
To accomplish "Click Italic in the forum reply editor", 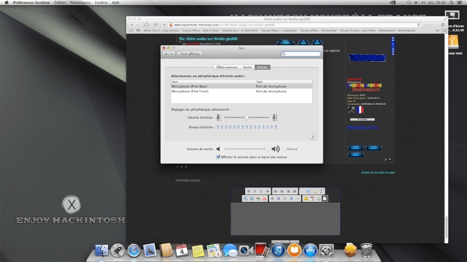I will point(255,192).
